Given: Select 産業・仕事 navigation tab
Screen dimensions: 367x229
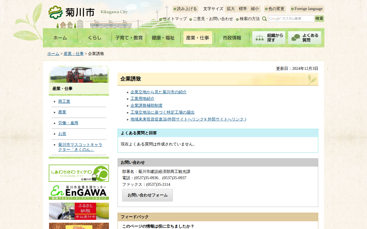Looking at the screenshot, I should [198, 38].
